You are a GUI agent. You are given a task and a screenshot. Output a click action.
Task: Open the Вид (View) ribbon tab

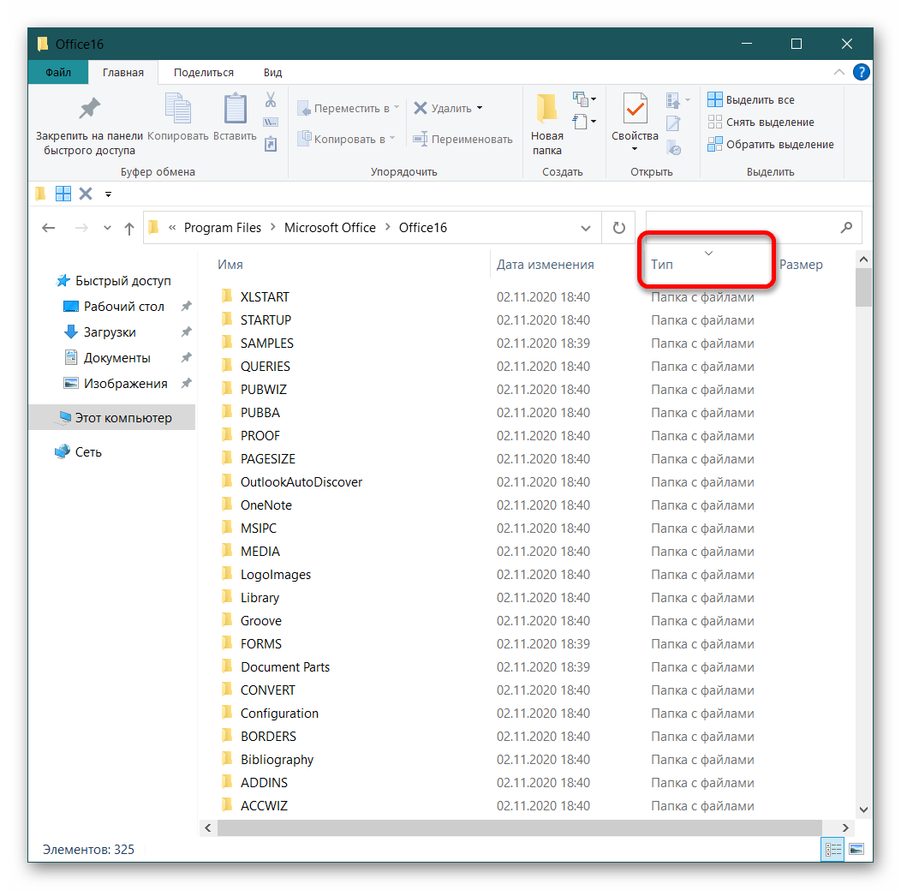[272, 73]
